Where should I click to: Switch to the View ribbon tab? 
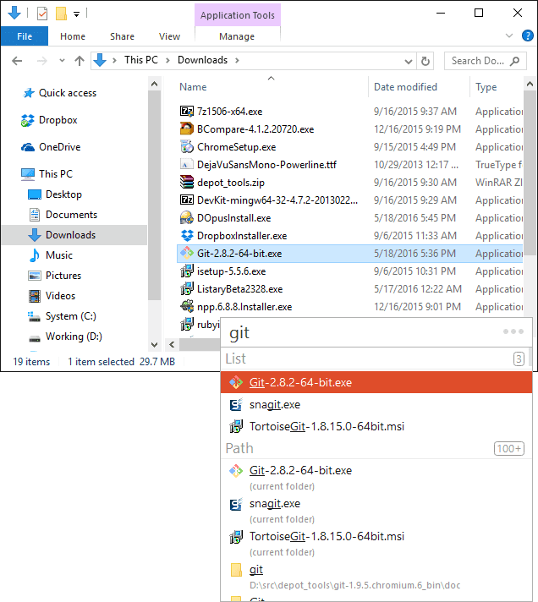coord(169,36)
